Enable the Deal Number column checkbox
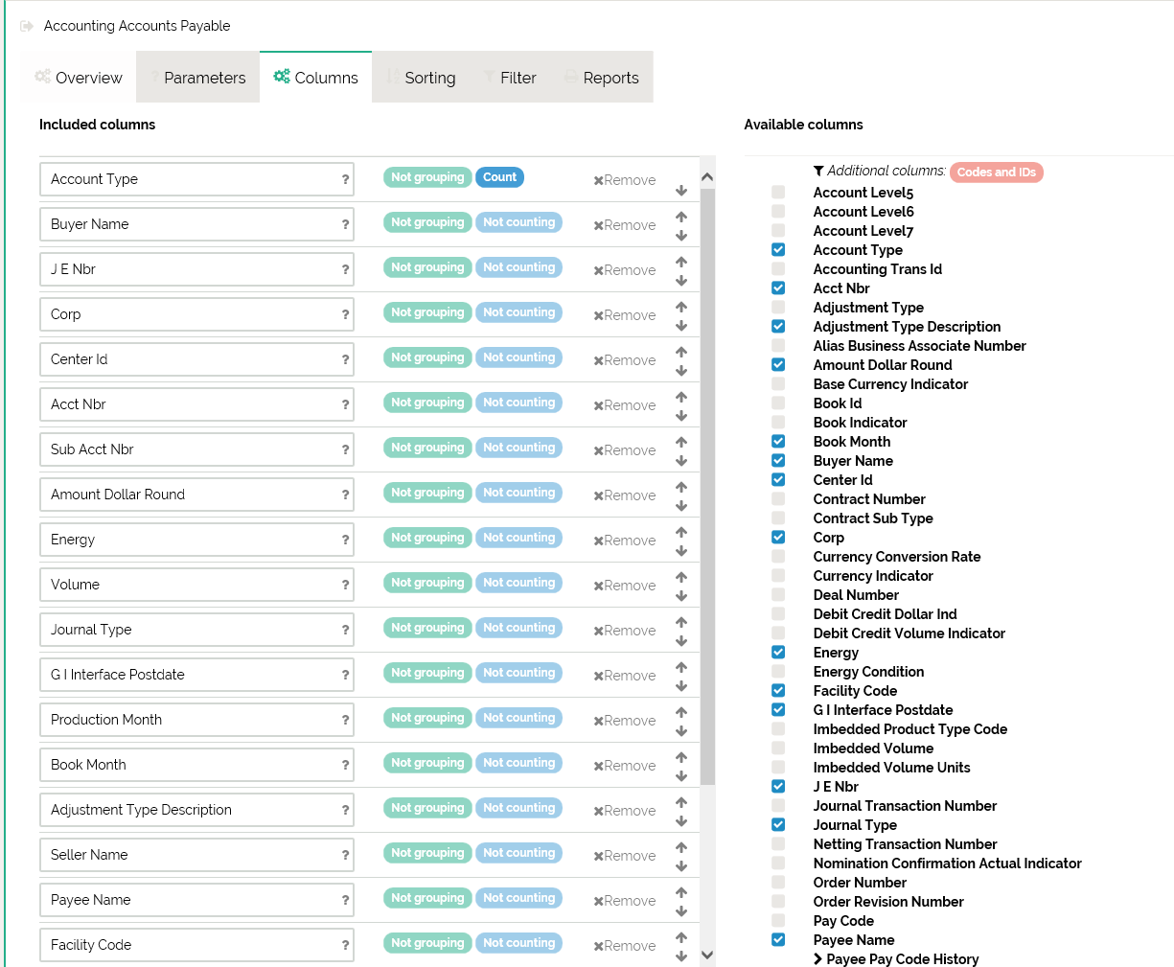1174x967 pixels. pos(778,594)
